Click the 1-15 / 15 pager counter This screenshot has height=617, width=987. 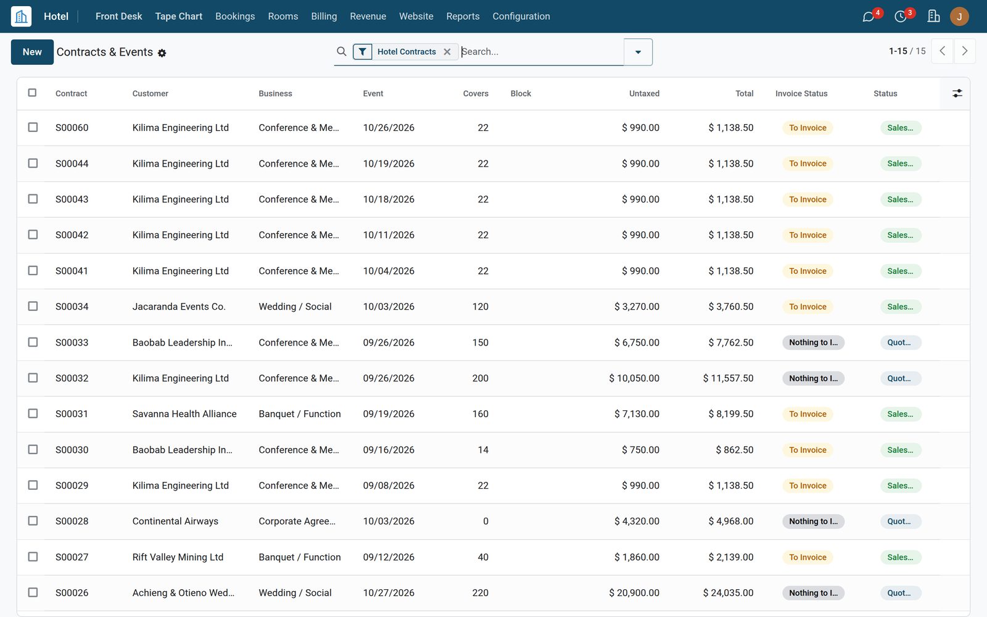(x=907, y=51)
